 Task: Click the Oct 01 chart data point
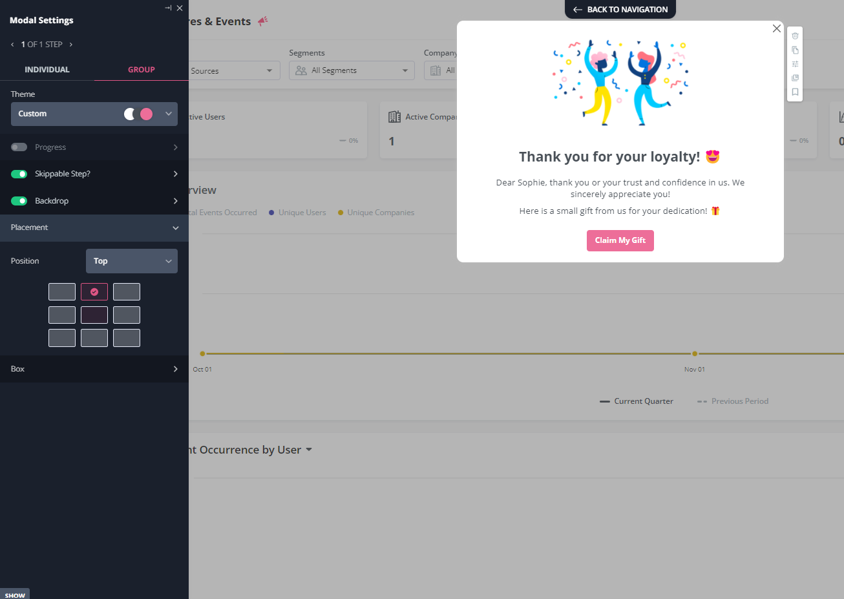click(202, 353)
